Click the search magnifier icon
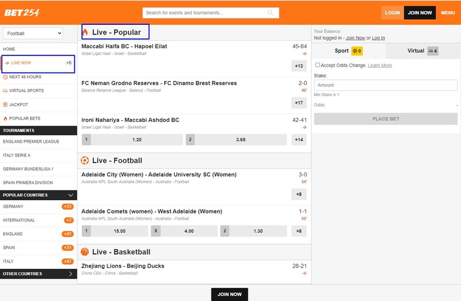The width and height of the screenshot is (461, 301). (270, 13)
